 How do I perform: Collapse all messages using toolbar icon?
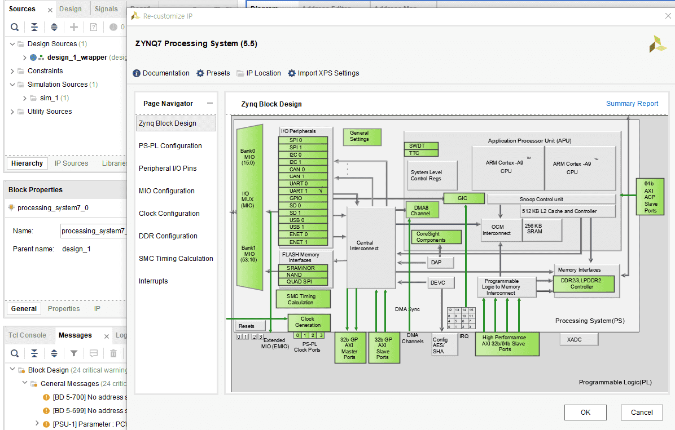34,353
